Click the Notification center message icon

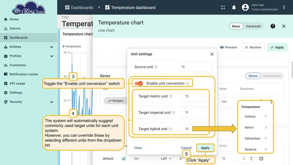tap(5, 74)
